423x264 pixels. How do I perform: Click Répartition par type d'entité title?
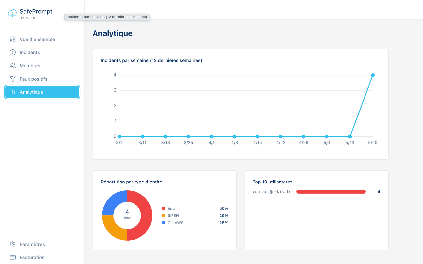132,182
